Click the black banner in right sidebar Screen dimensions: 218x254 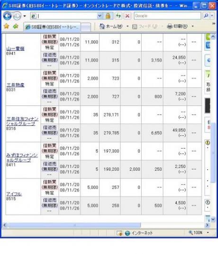208,105
